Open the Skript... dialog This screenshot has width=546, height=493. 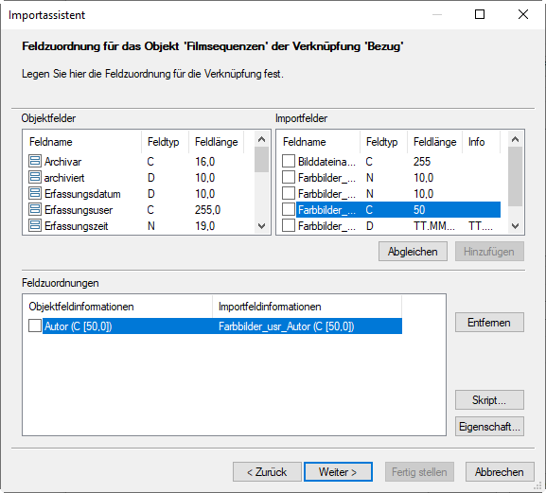pos(489,399)
